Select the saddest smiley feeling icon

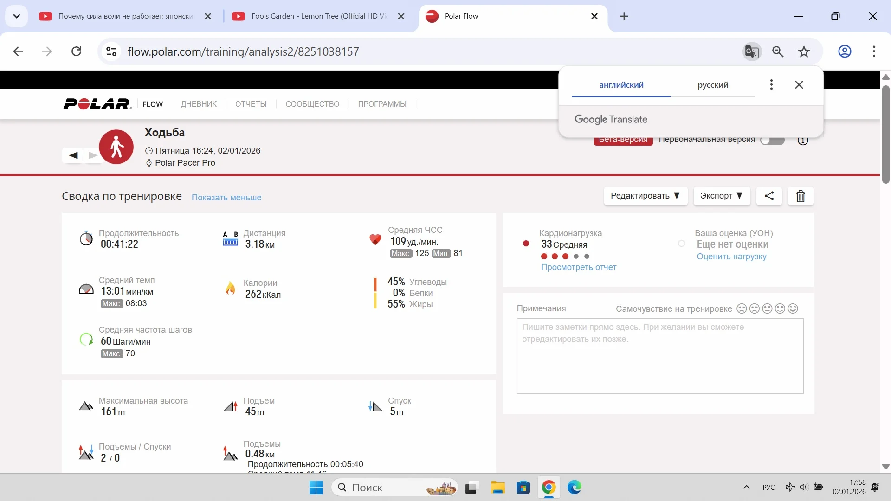tap(742, 309)
